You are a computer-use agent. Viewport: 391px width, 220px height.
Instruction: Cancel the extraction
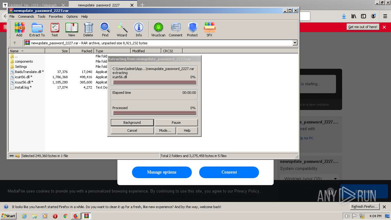click(132, 130)
